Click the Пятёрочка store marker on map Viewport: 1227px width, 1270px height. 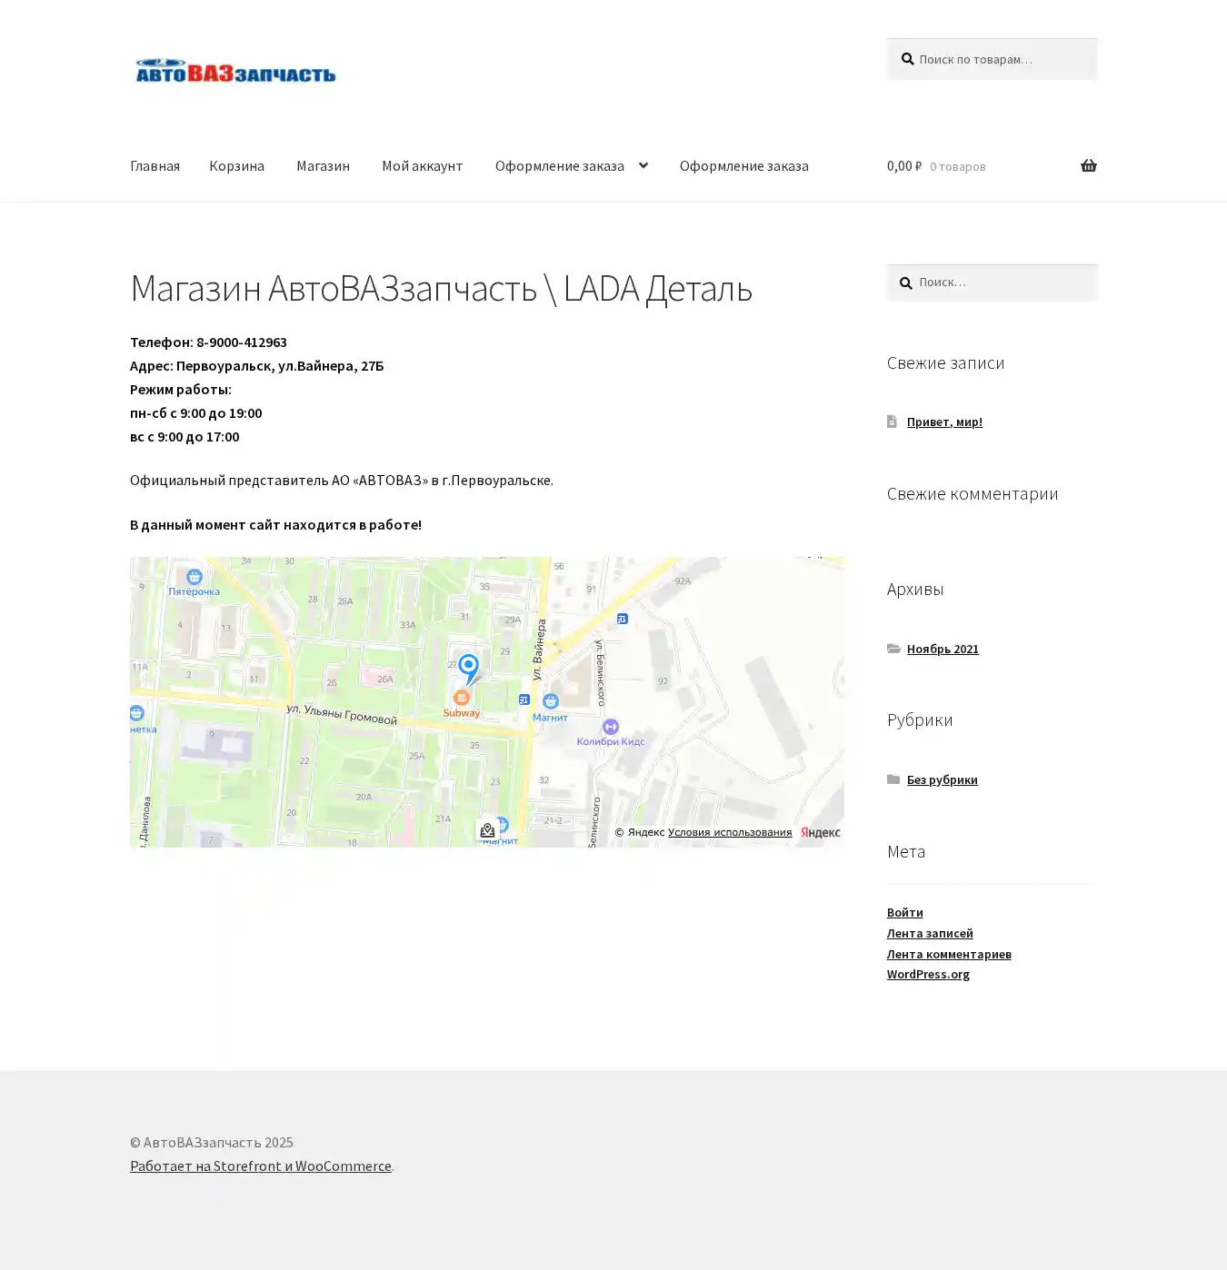(194, 577)
